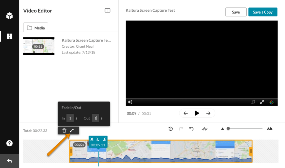Split the clip at the playhead scissors icon
The height and width of the screenshot is (168, 285).
click(92, 139)
